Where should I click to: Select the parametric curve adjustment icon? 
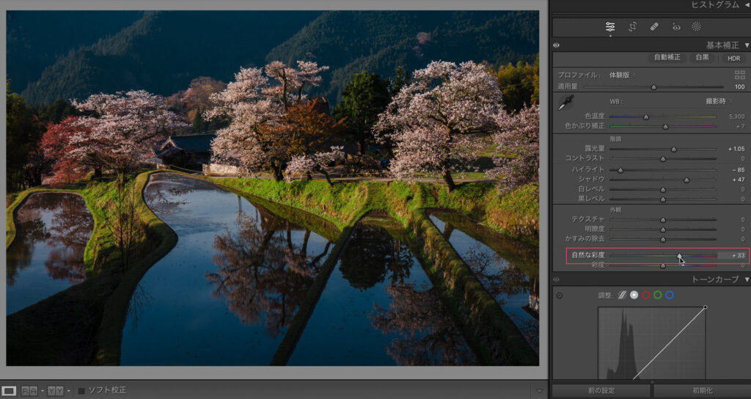tap(620, 295)
